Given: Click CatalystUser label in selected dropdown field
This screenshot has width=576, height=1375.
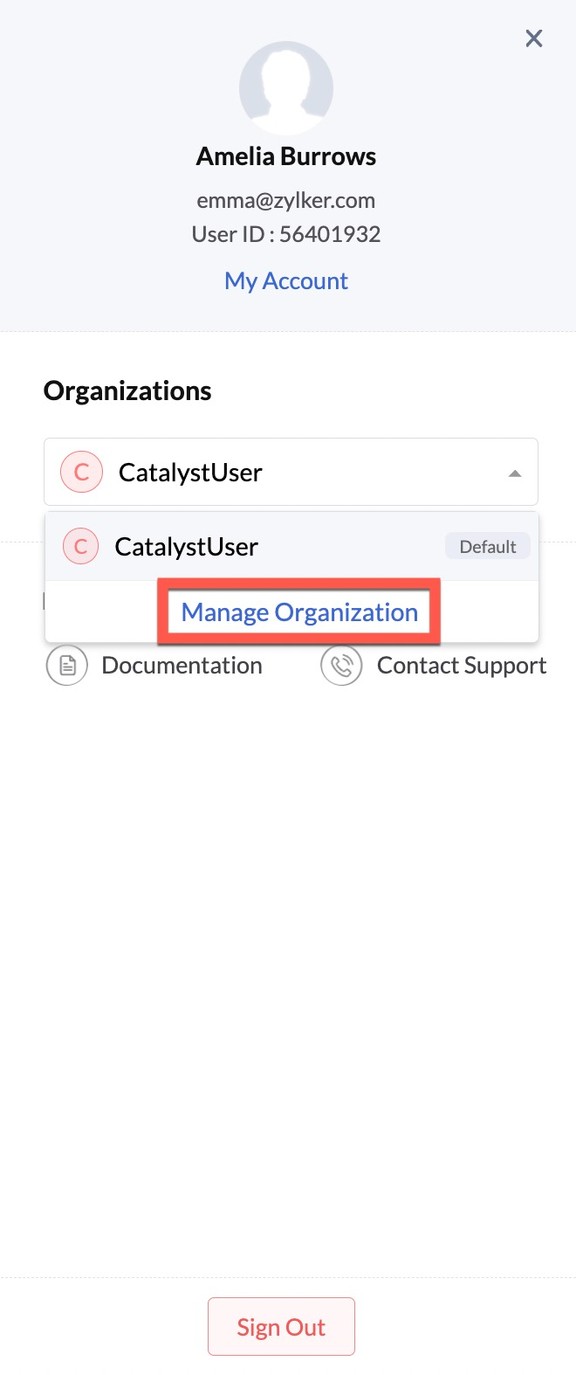Looking at the screenshot, I should coord(190,473).
